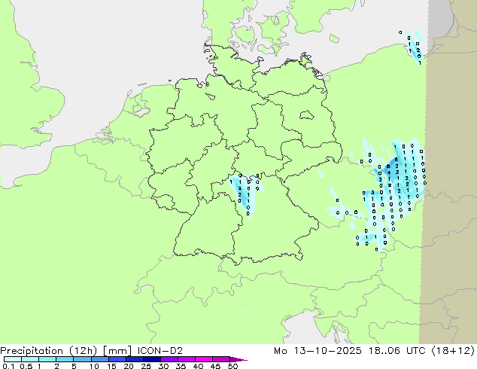Select the 35 mm legend color swatch
The image size is (477, 369).
pyautogui.click(x=186, y=359)
